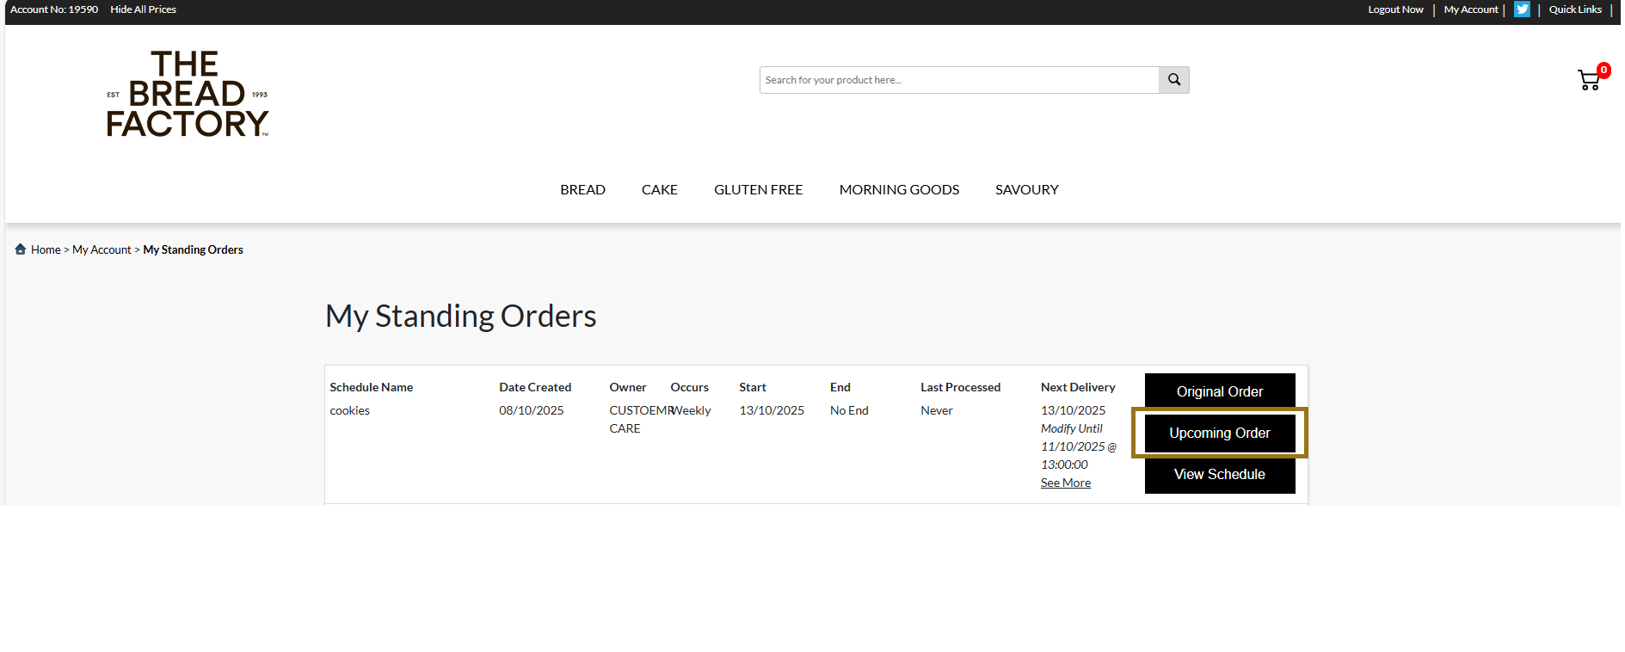The image size is (1625, 652).
Task: Click the Schedule Name column header
Action: pos(372,387)
